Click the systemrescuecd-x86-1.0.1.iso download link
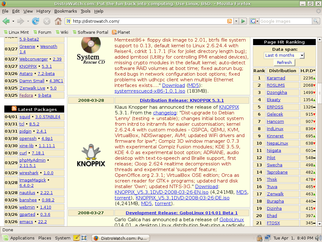 coord(150,91)
